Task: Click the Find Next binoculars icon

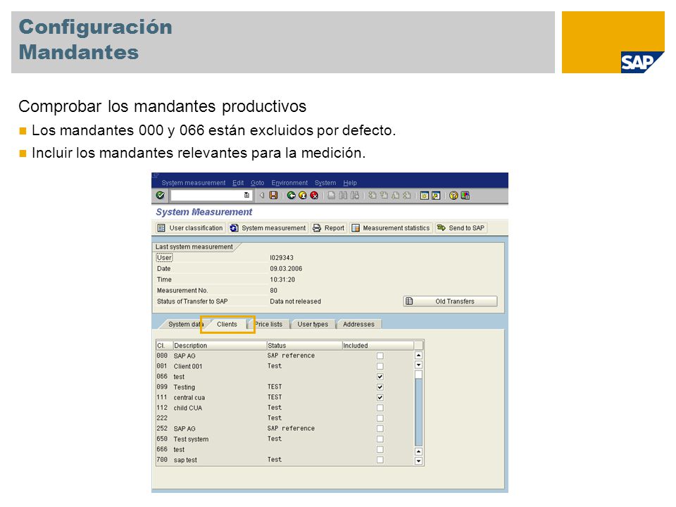Action: [x=354, y=195]
